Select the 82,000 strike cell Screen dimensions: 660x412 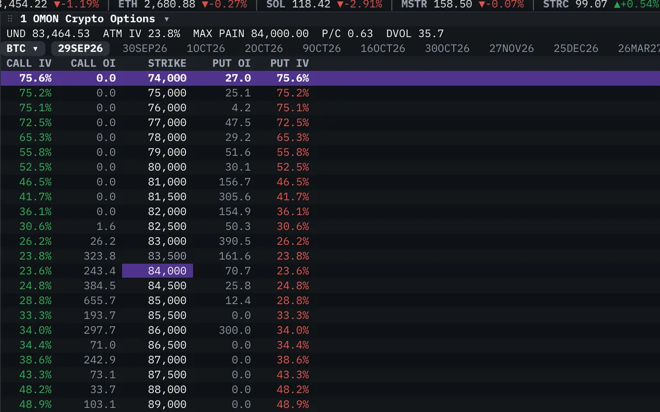tap(167, 211)
